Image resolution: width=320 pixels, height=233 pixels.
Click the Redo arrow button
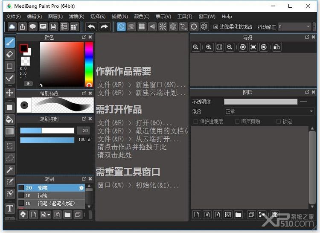pos(104,27)
